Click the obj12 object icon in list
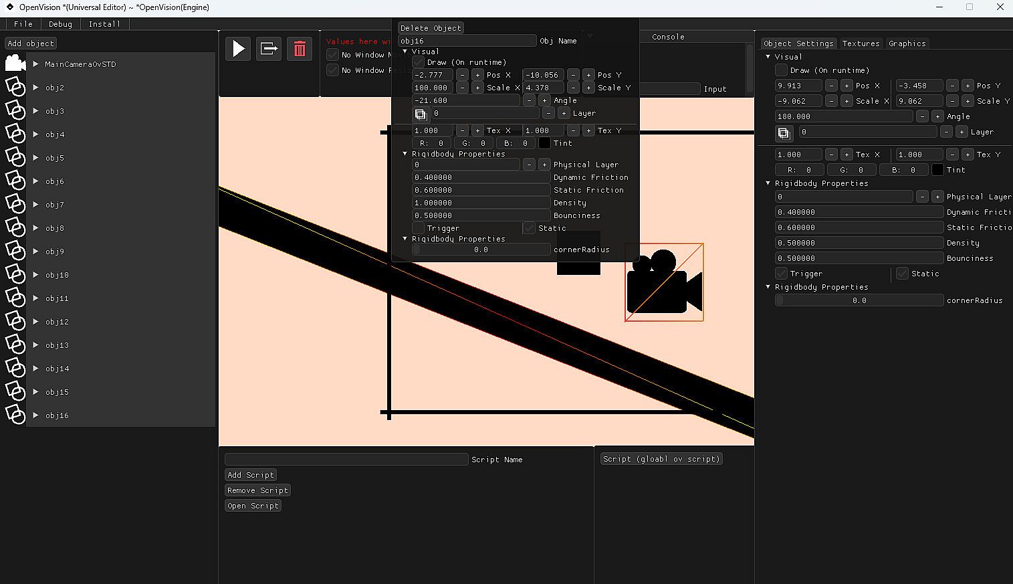This screenshot has width=1013, height=584. coord(15,322)
